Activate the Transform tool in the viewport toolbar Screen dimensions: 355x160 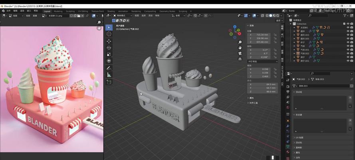coord(109,61)
